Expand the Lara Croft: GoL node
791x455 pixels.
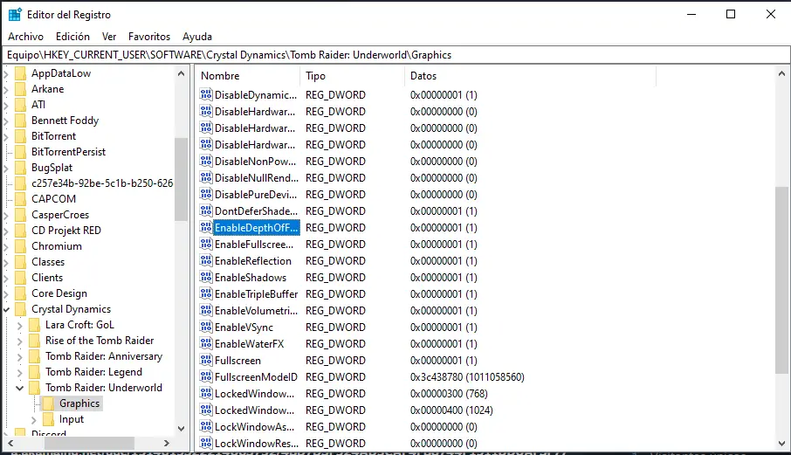(x=20, y=326)
